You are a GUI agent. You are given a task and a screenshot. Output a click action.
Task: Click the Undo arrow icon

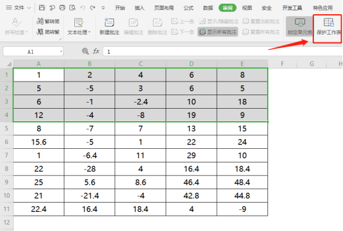(83, 8)
